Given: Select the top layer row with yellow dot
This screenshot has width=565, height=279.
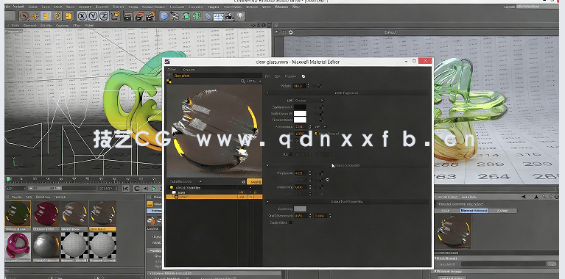Looking at the screenshot, I should tap(214, 187).
